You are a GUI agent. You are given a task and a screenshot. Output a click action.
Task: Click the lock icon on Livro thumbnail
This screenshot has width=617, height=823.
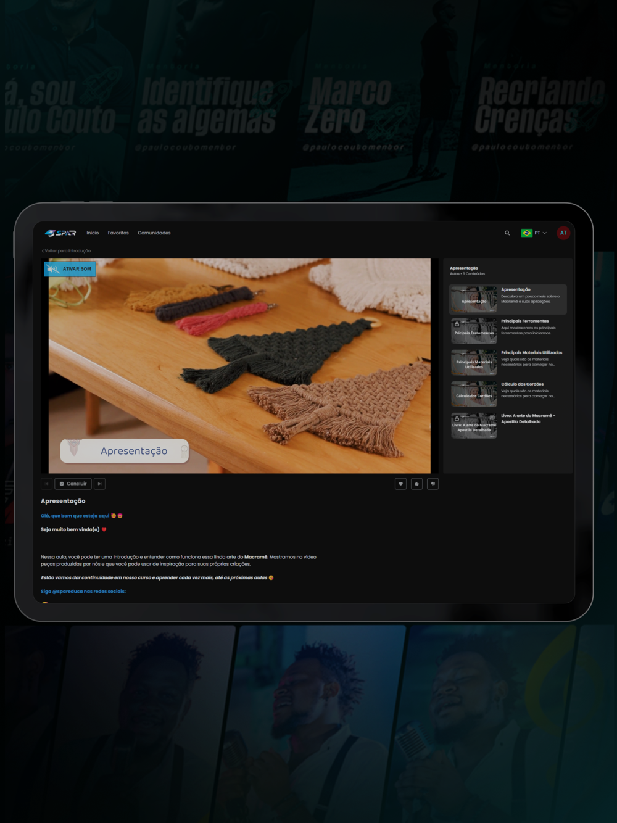coord(457,418)
